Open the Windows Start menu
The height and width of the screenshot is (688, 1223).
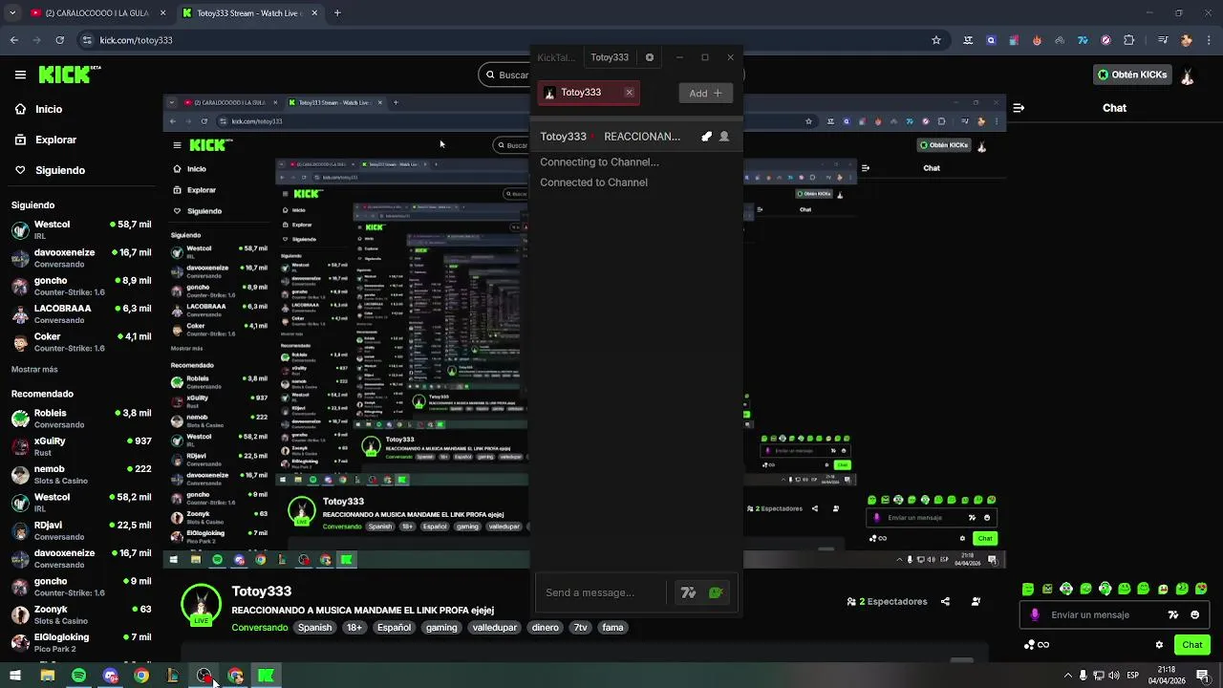15,676
